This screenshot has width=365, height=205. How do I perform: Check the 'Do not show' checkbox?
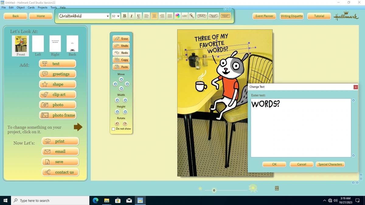113,129
